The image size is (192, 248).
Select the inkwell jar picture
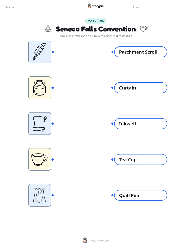(x=40, y=88)
